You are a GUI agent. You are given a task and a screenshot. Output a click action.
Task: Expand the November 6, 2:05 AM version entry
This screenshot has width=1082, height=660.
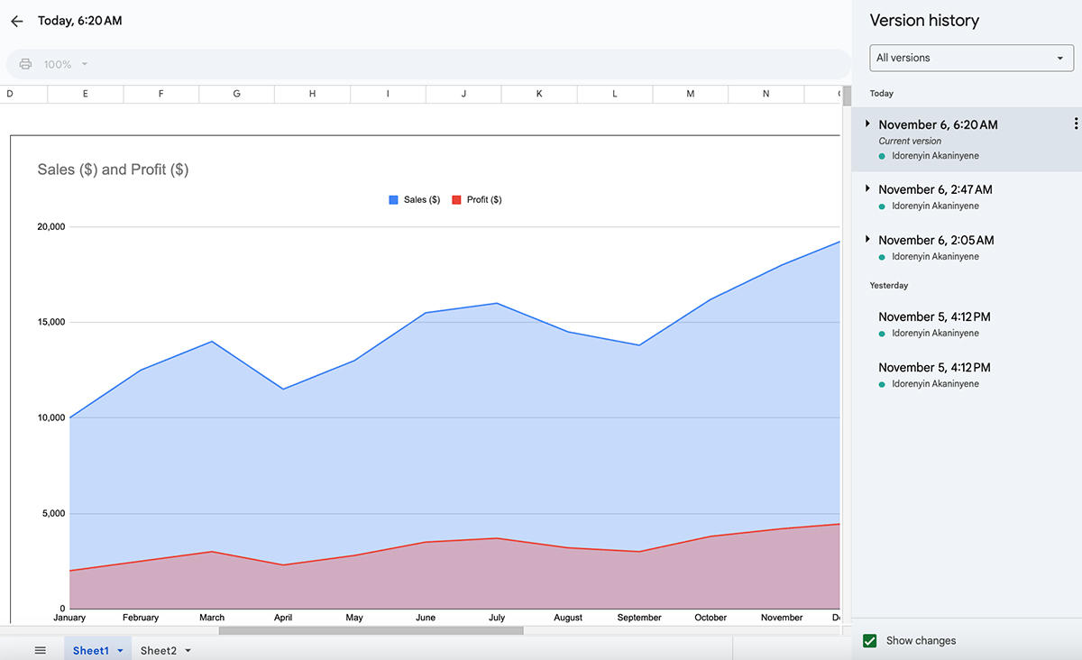[867, 239]
